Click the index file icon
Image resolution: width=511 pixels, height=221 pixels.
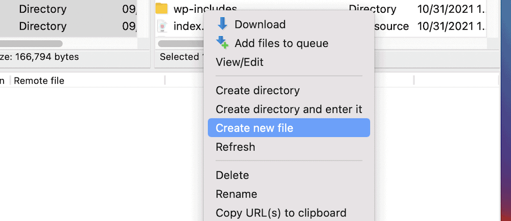click(x=162, y=26)
